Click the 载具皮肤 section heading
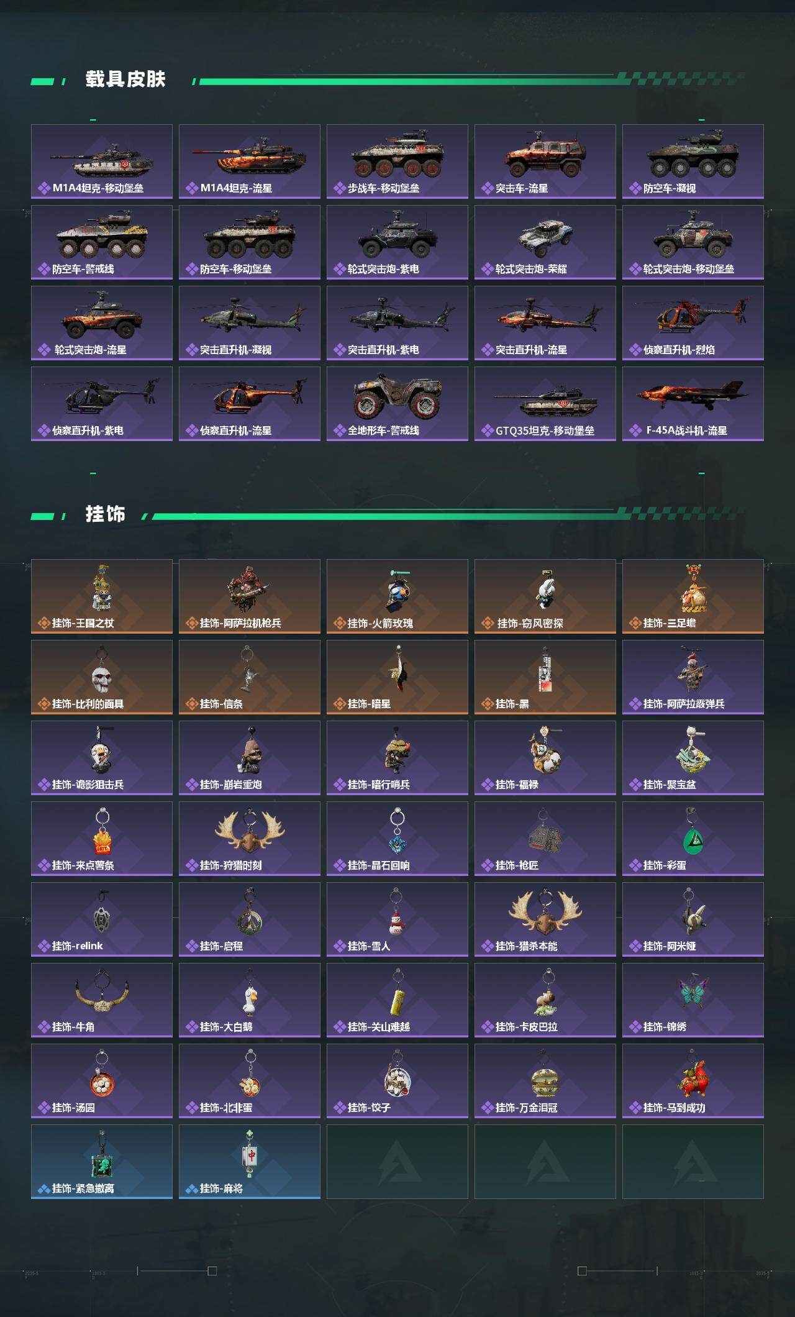 (125, 80)
